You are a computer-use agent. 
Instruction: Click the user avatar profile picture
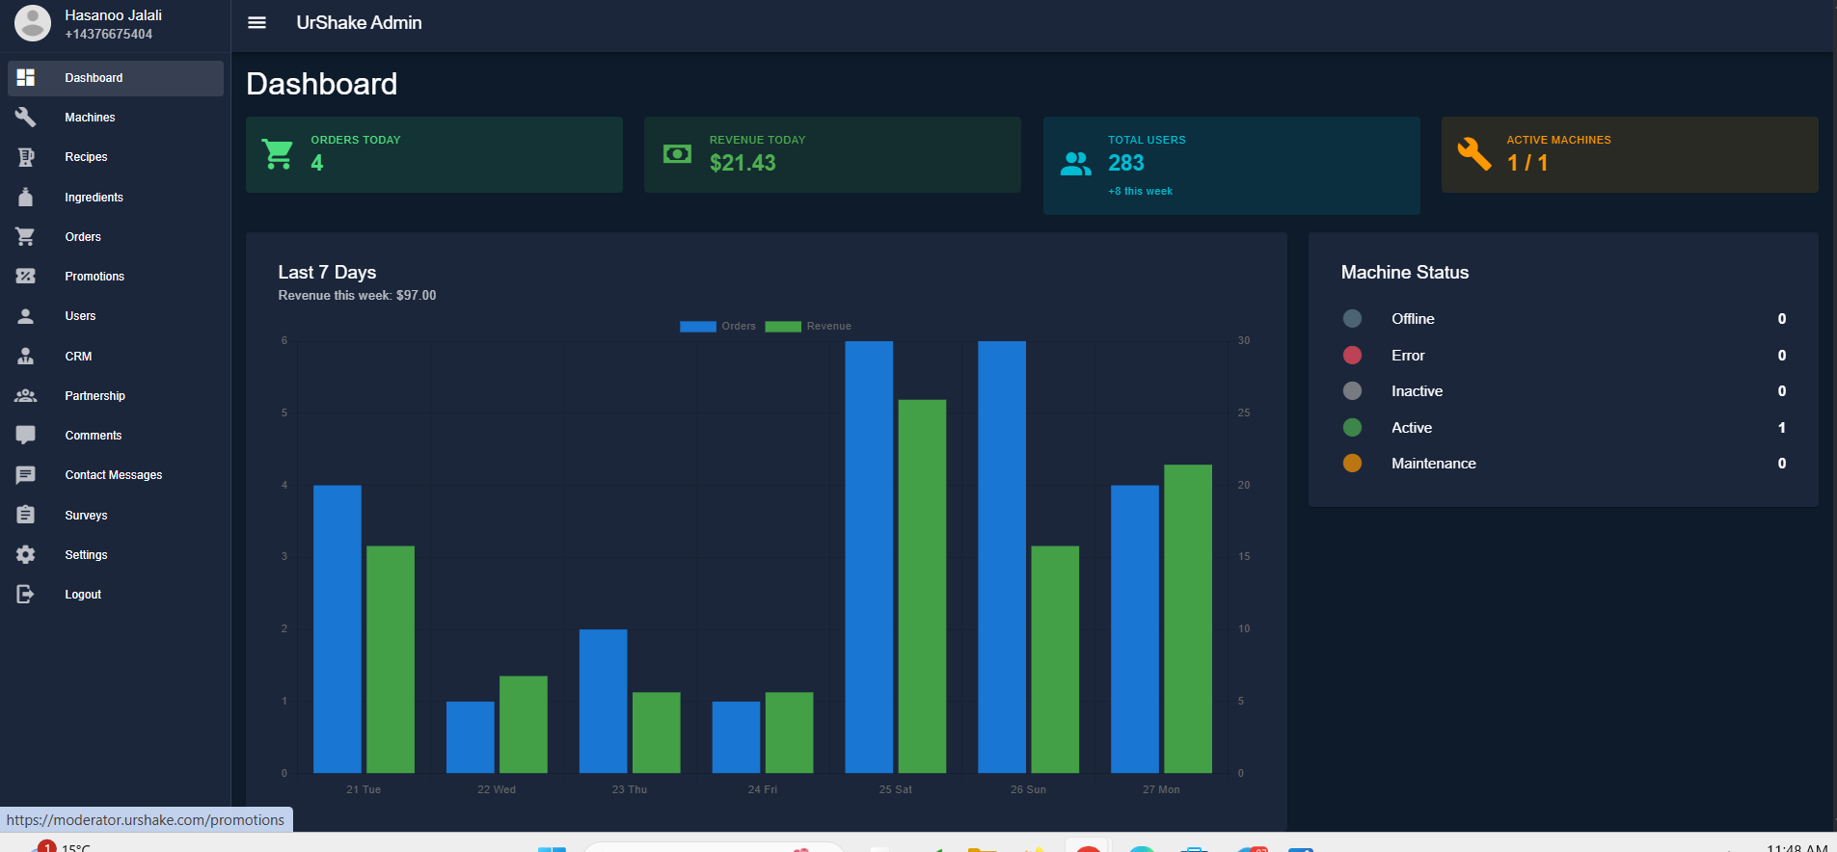(x=33, y=23)
